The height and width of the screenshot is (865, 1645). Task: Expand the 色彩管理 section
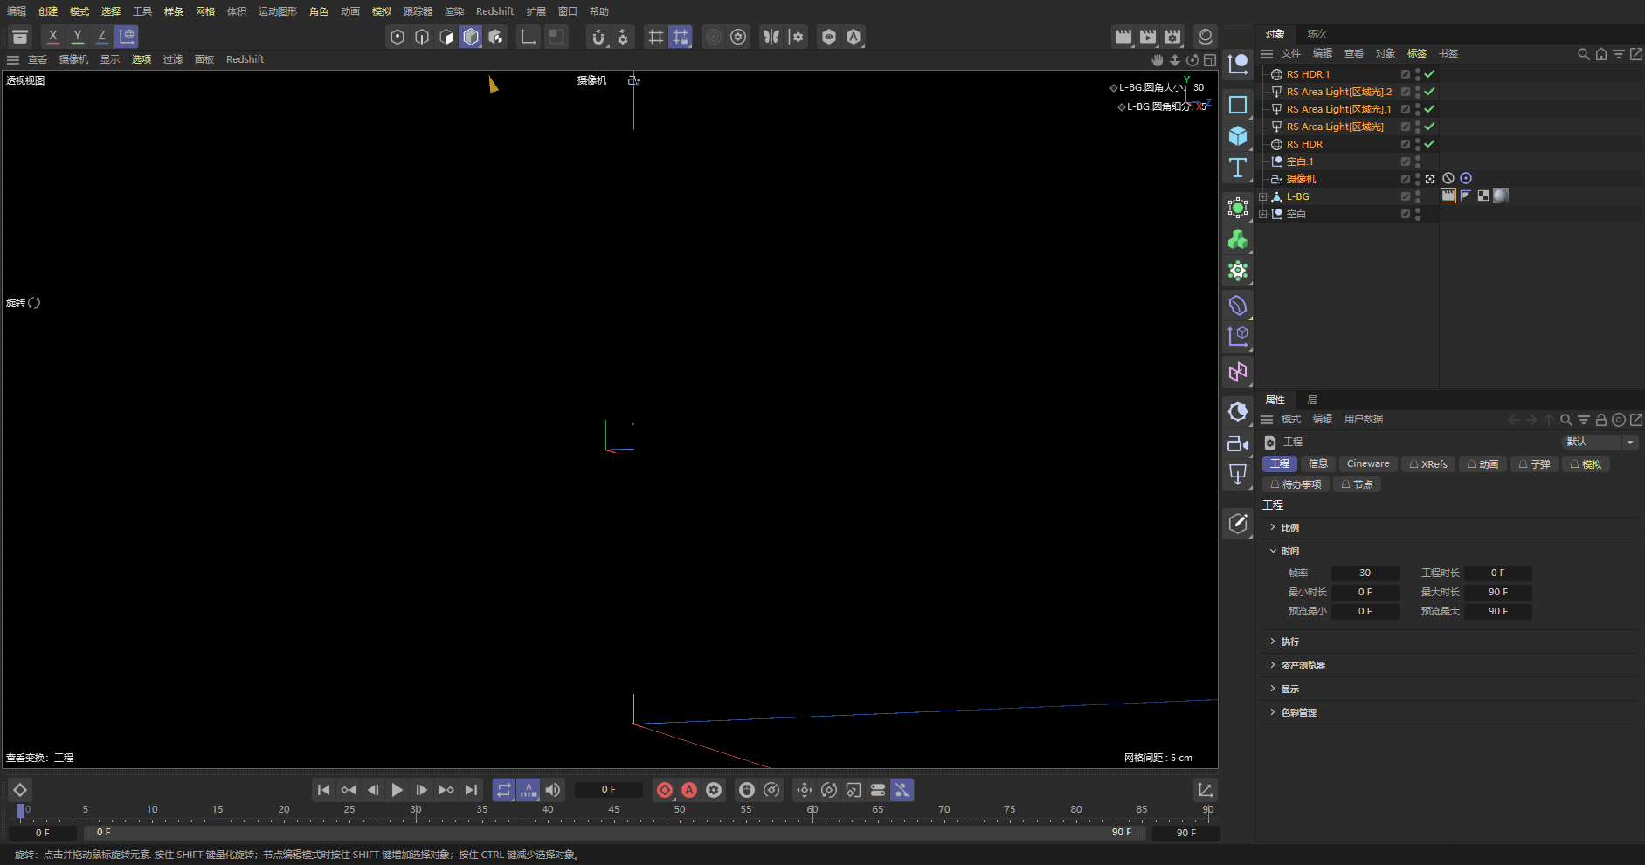1273,712
